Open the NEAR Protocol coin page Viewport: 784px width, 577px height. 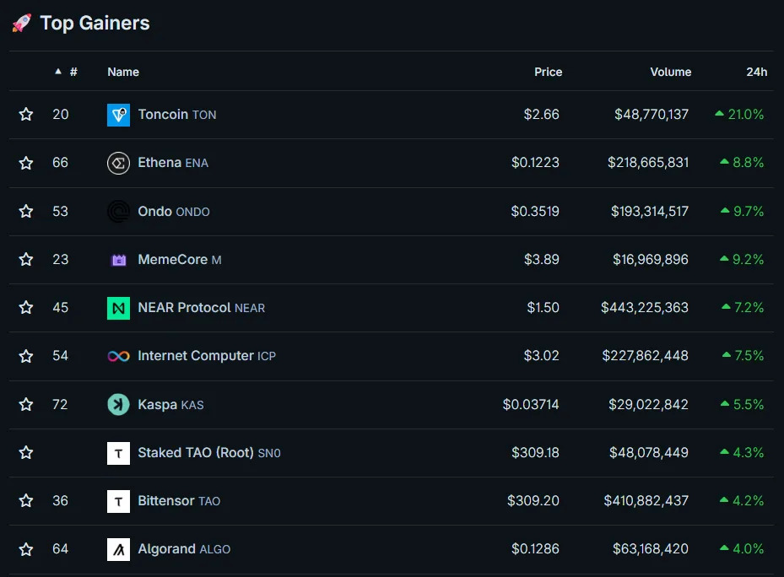[202, 308]
